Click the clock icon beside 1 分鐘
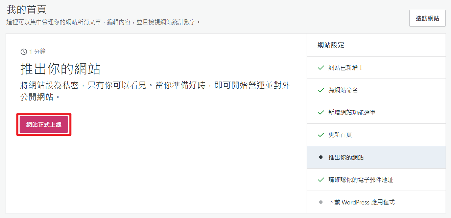Screen dimensions: 451x218 [x=24, y=52]
